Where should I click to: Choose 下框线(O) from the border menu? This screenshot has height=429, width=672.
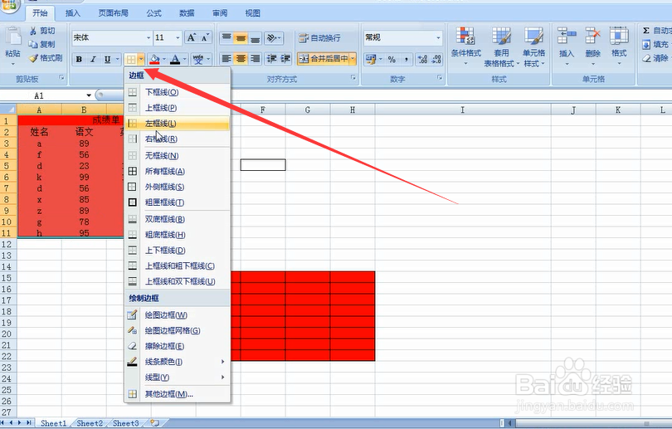coord(178,92)
